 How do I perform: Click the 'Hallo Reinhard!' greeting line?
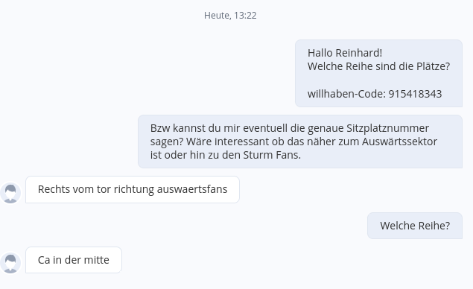[x=345, y=53]
